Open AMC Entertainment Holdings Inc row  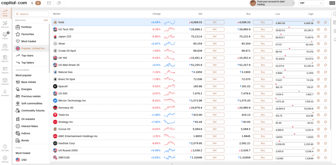pos(190,136)
